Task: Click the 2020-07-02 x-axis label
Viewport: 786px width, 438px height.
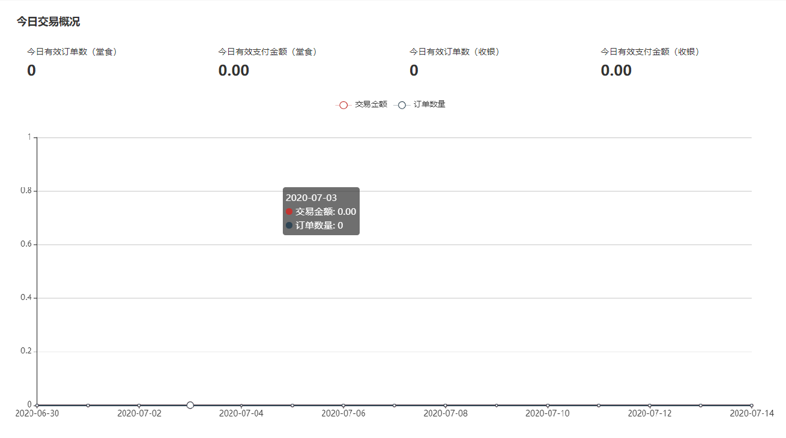Action: [139, 413]
